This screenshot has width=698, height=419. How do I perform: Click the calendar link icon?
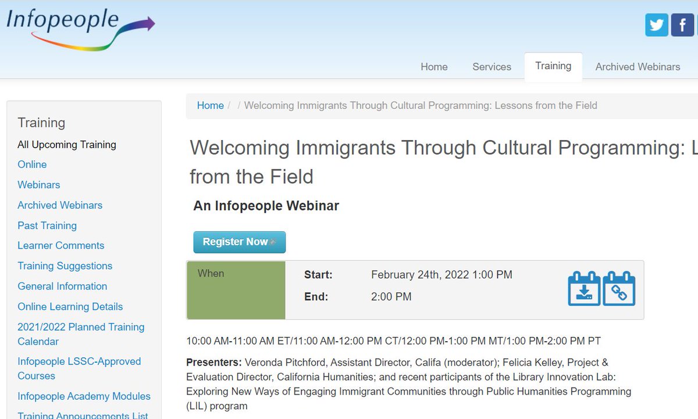point(619,288)
